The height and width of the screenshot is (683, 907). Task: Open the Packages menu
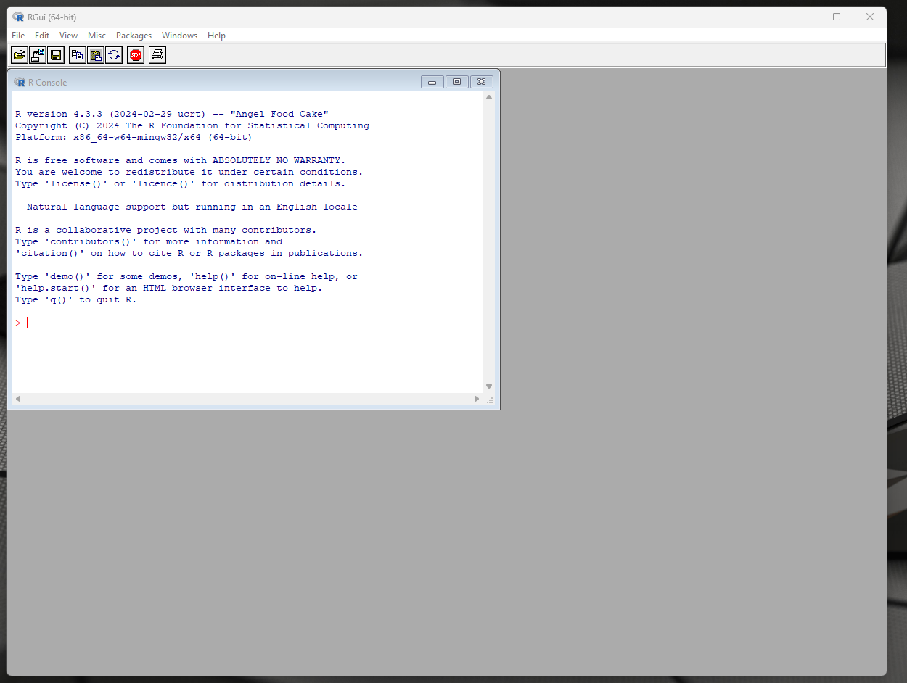click(134, 35)
